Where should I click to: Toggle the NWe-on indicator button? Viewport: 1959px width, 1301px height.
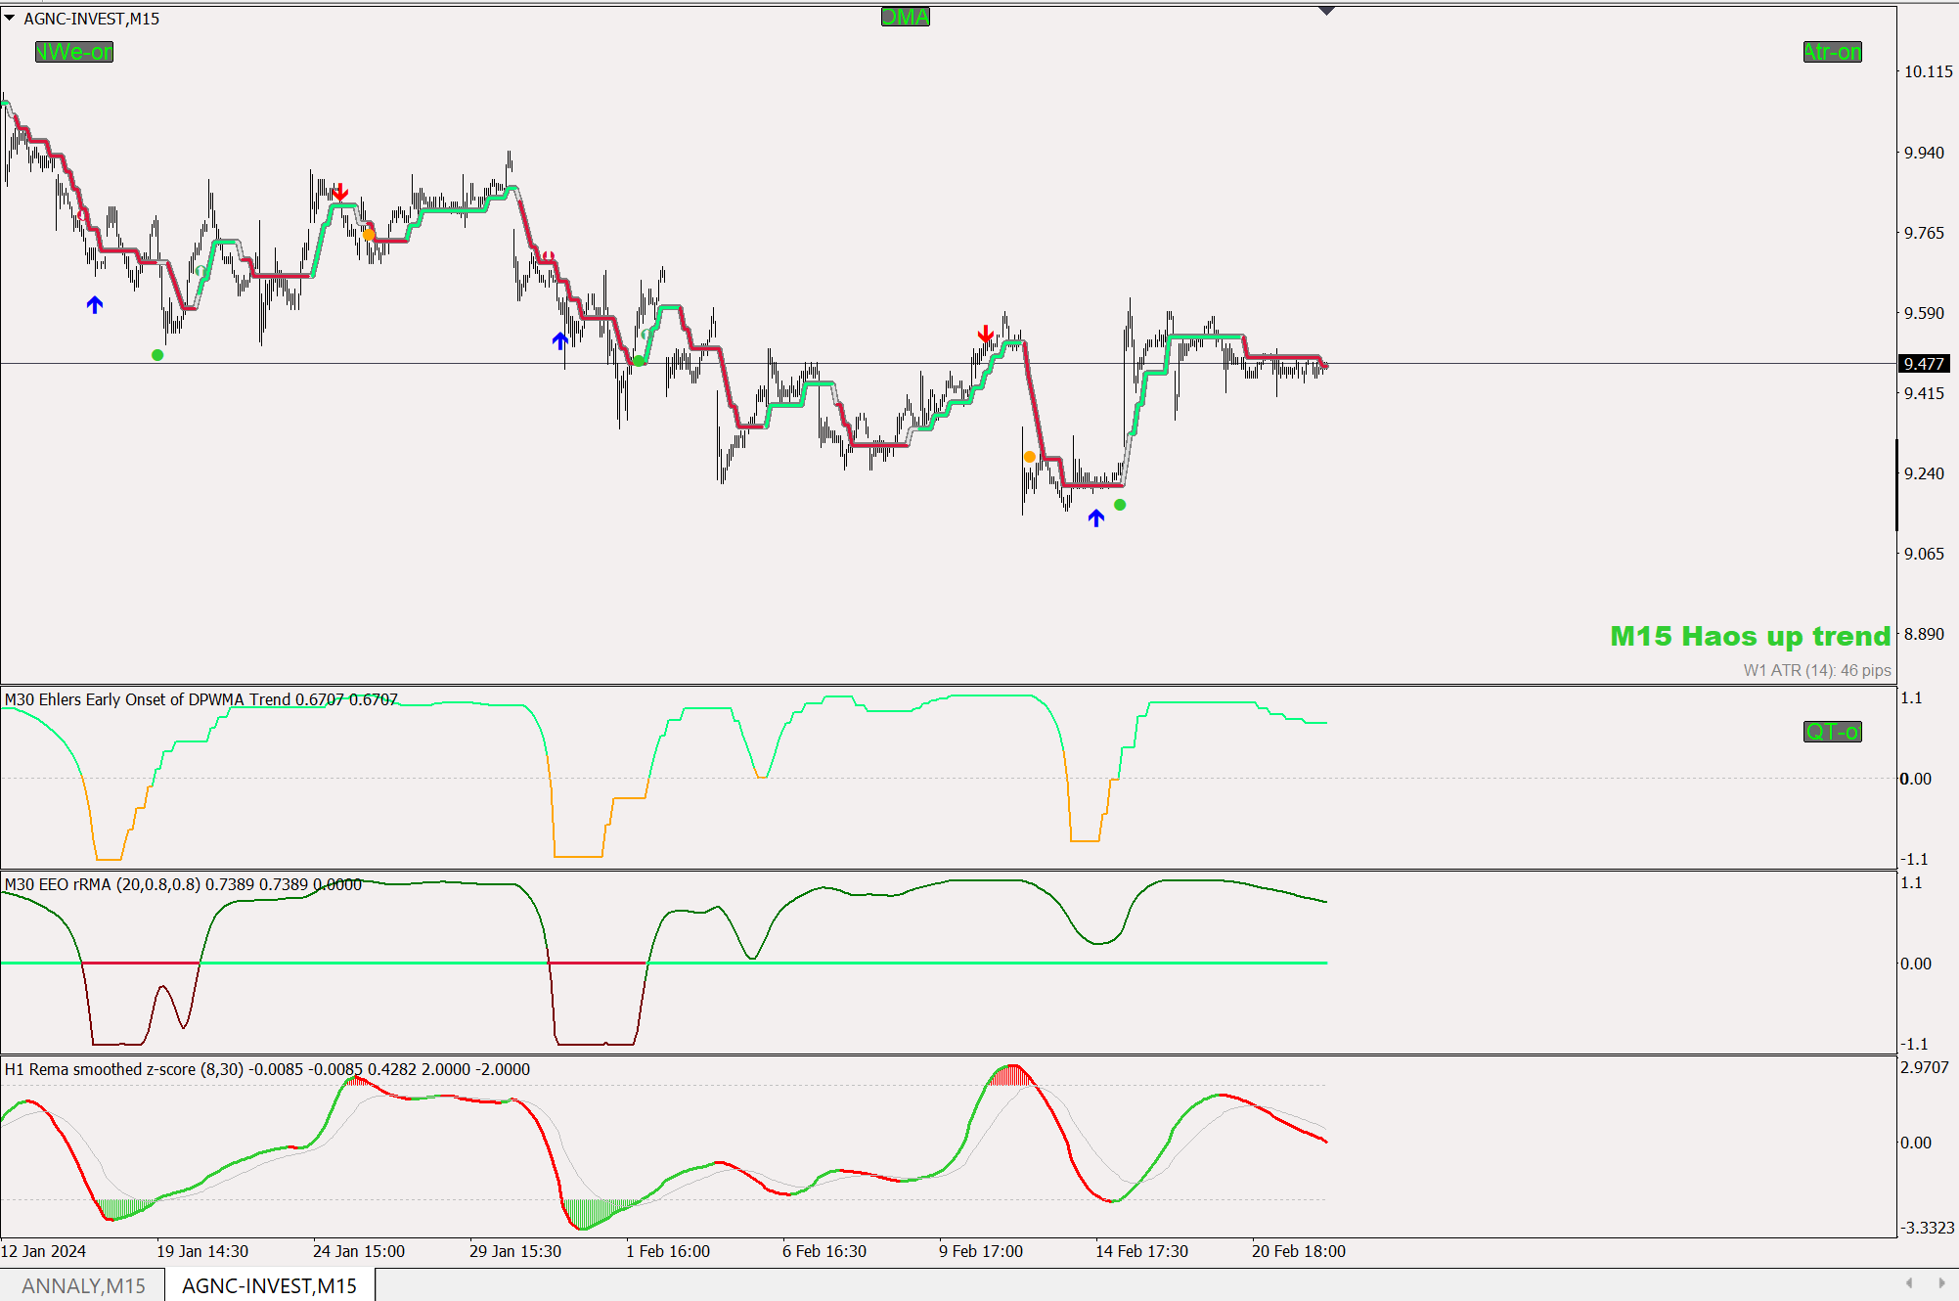coord(74,52)
